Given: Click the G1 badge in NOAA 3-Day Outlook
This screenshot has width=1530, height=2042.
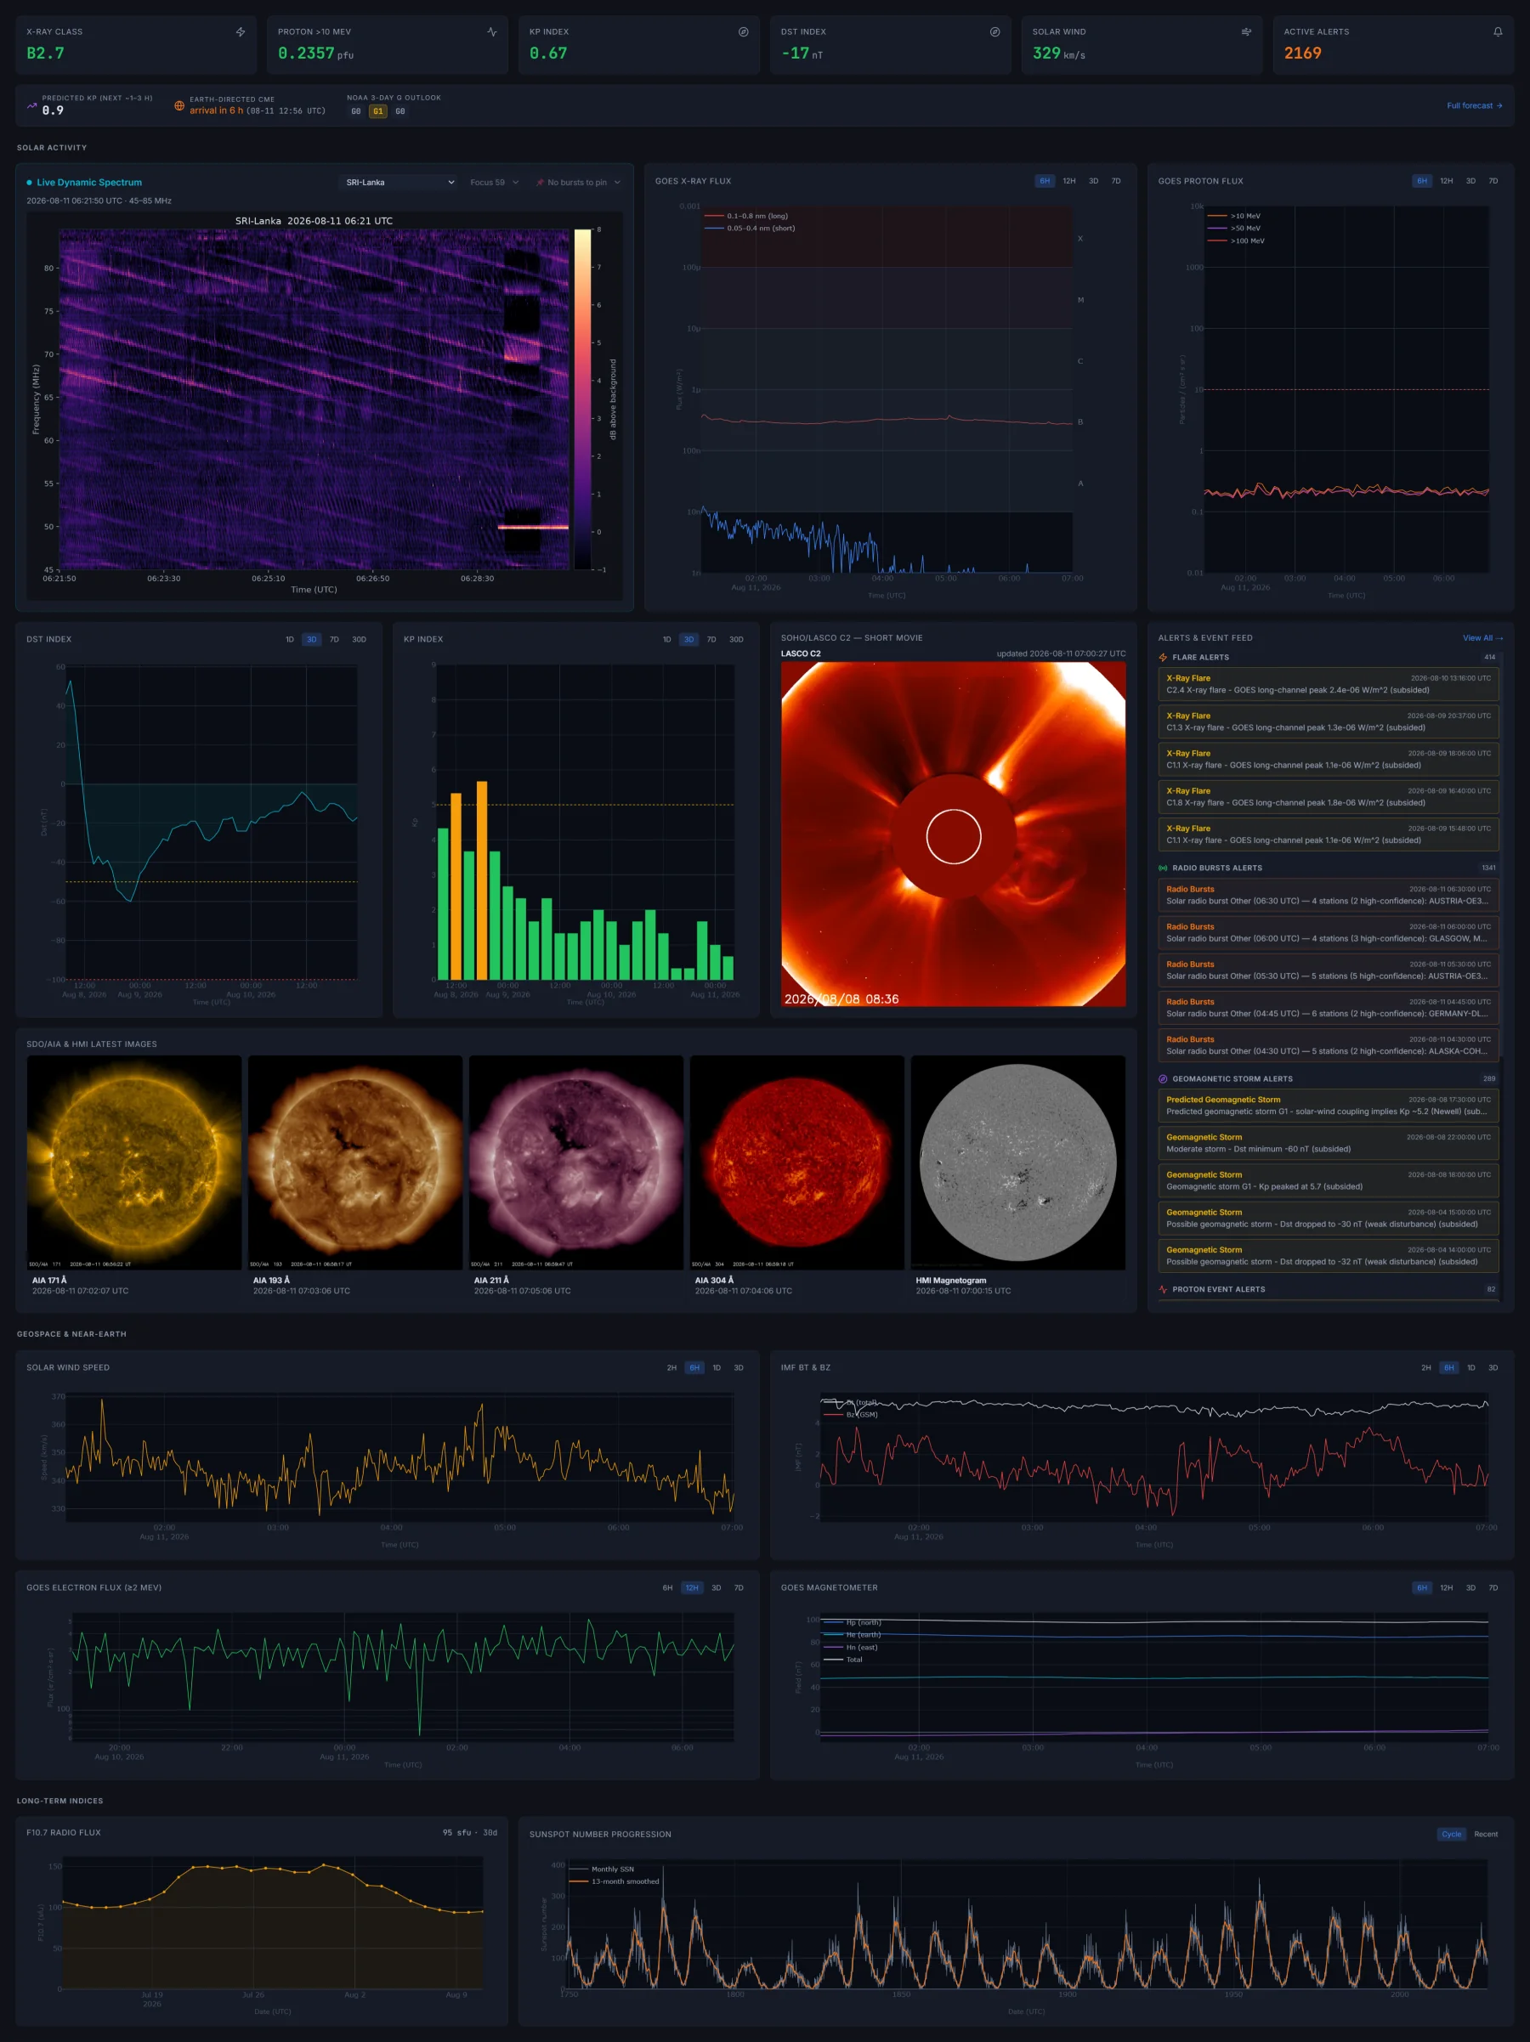Looking at the screenshot, I should [x=377, y=111].
